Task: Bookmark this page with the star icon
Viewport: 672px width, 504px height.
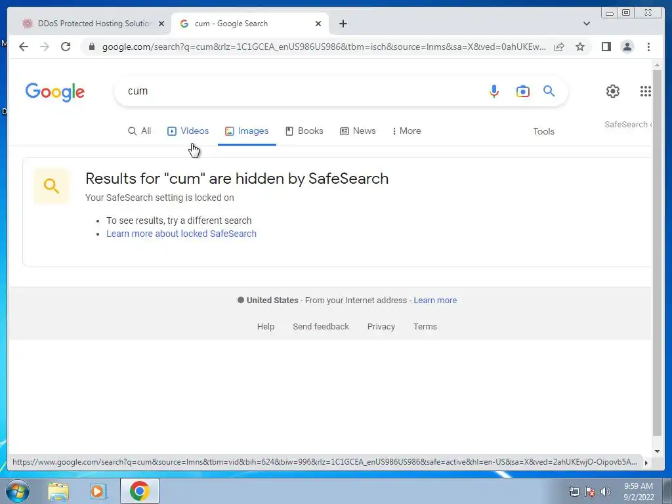Action: coord(580,47)
